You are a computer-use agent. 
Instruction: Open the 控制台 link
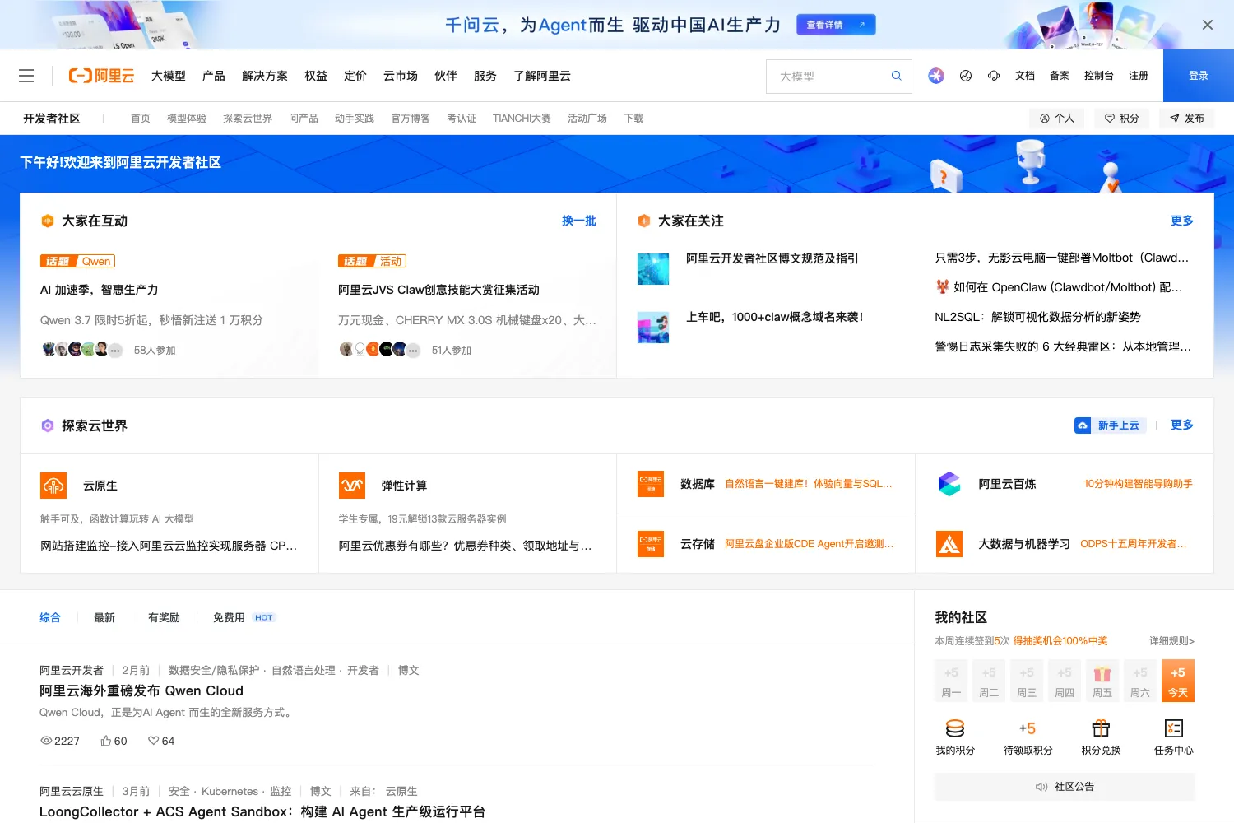1099,76
